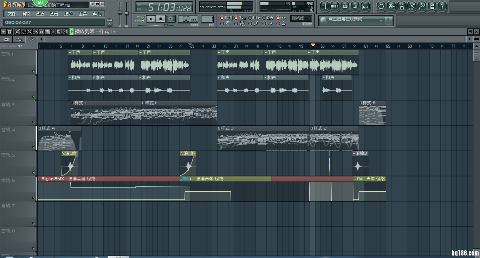Toggle step editing mode
This screenshot has height=258, width=480.
pyautogui.click(x=250, y=24)
